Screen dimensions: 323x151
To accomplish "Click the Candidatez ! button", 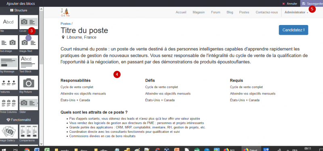I will click(x=294, y=30).
